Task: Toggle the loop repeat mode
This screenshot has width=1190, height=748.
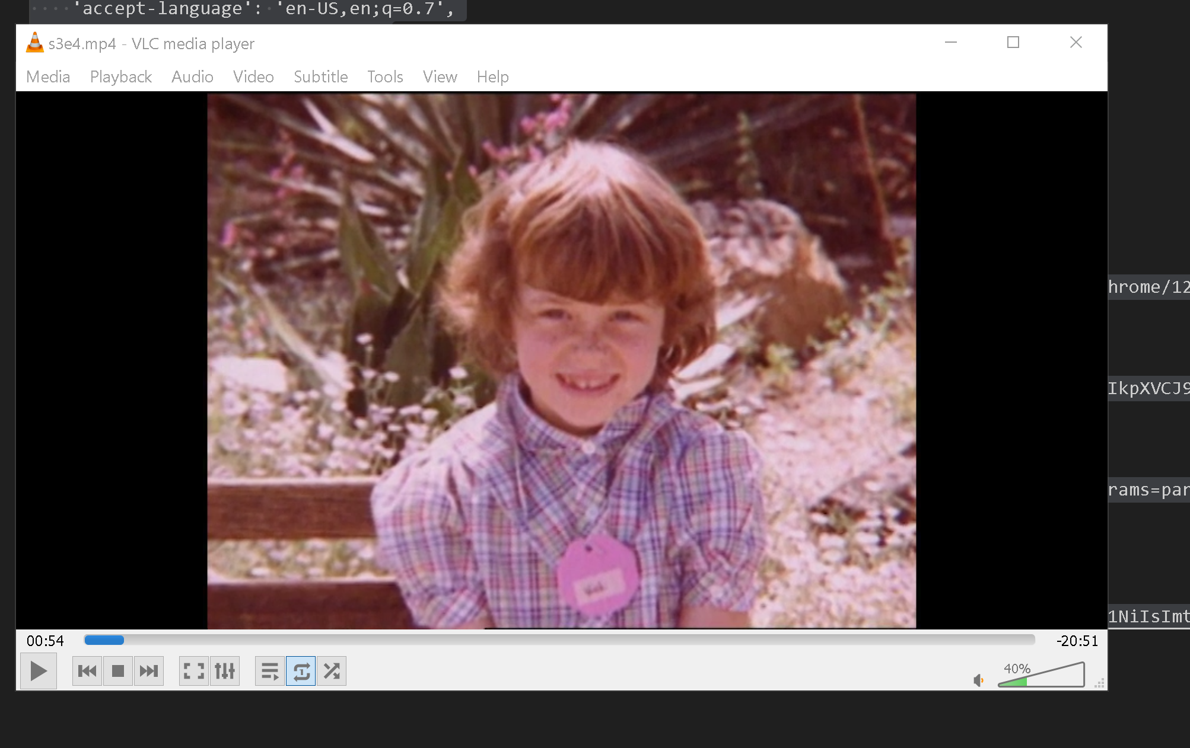Action: pos(301,671)
